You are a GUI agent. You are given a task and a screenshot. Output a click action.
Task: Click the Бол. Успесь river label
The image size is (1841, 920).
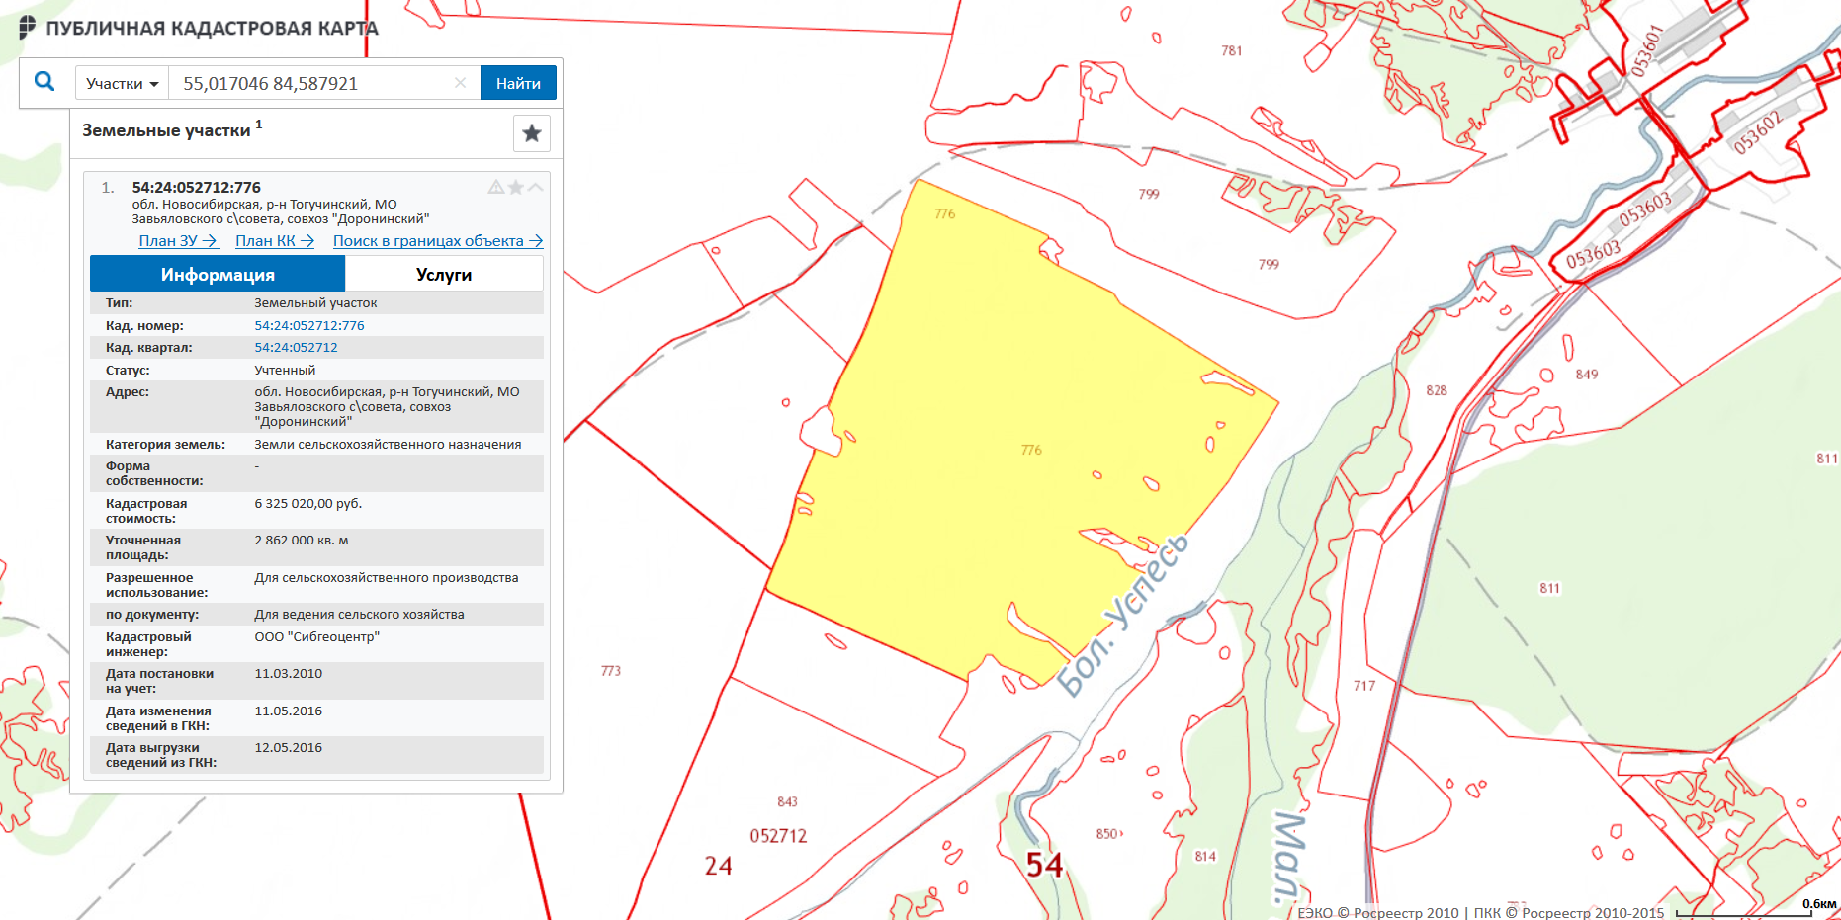click(1121, 616)
